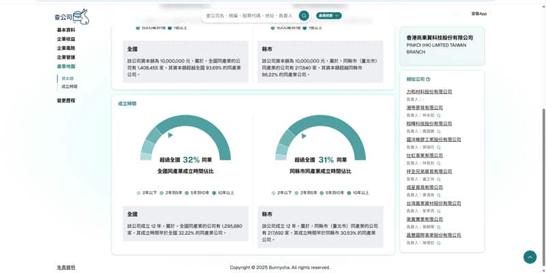Jump to the 成立時間 subsection in the sidebar
Viewport: 546px width, 273px height.
(x=70, y=87)
